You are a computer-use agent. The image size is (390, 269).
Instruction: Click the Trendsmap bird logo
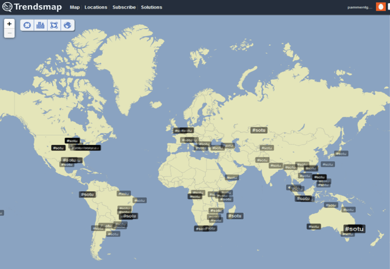pyautogui.click(x=7, y=7)
